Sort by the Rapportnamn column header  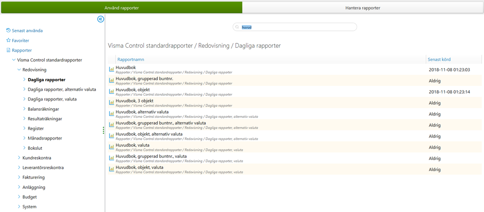point(131,59)
